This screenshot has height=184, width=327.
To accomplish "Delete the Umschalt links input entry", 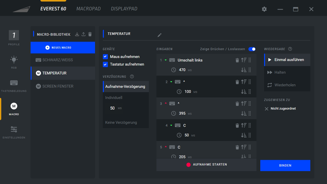I will coord(237,60).
